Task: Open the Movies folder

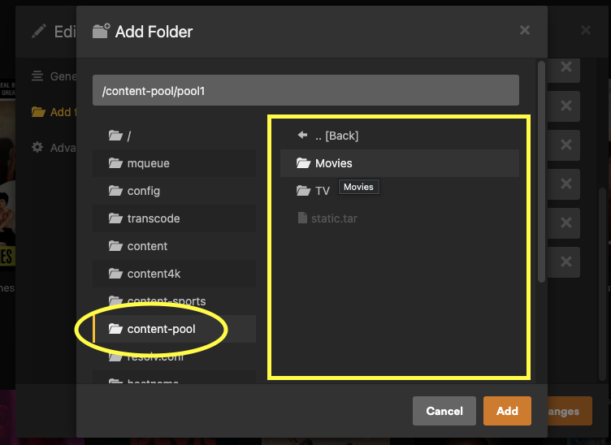Action: pos(400,163)
